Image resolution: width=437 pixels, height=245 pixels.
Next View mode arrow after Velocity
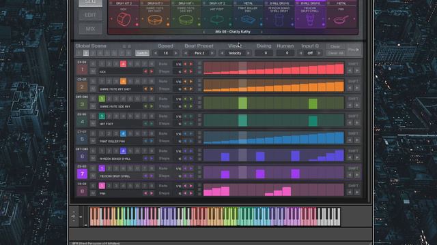(x=248, y=53)
